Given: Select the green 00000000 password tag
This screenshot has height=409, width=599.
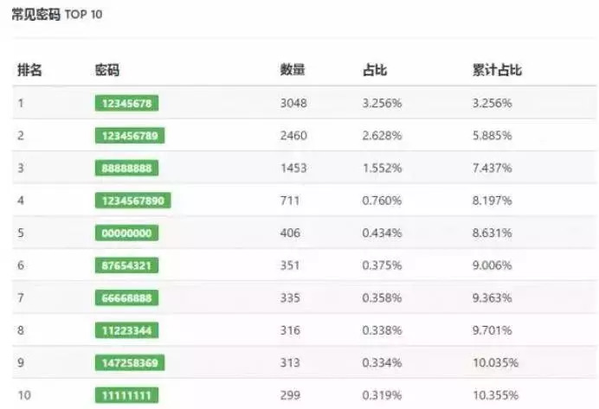Looking at the screenshot, I should click(x=127, y=233).
